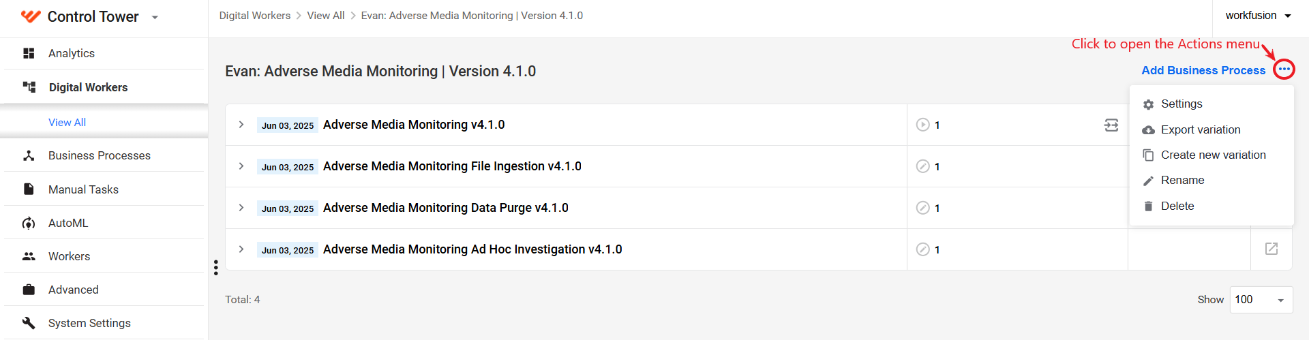Expand Adverse Media Monitoring v4.1.0 row
1309x340 pixels.
tap(241, 125)
